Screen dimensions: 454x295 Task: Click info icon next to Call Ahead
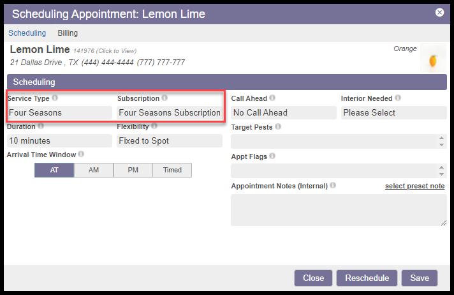[x=272, y=98]
